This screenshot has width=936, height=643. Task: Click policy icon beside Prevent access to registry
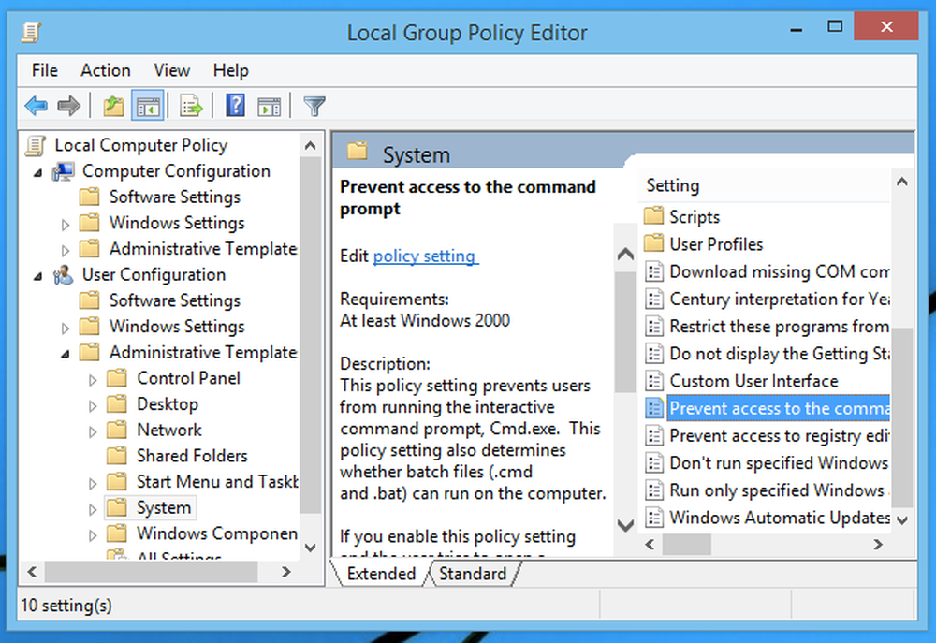pyautogui.click(x=654, y=436)
